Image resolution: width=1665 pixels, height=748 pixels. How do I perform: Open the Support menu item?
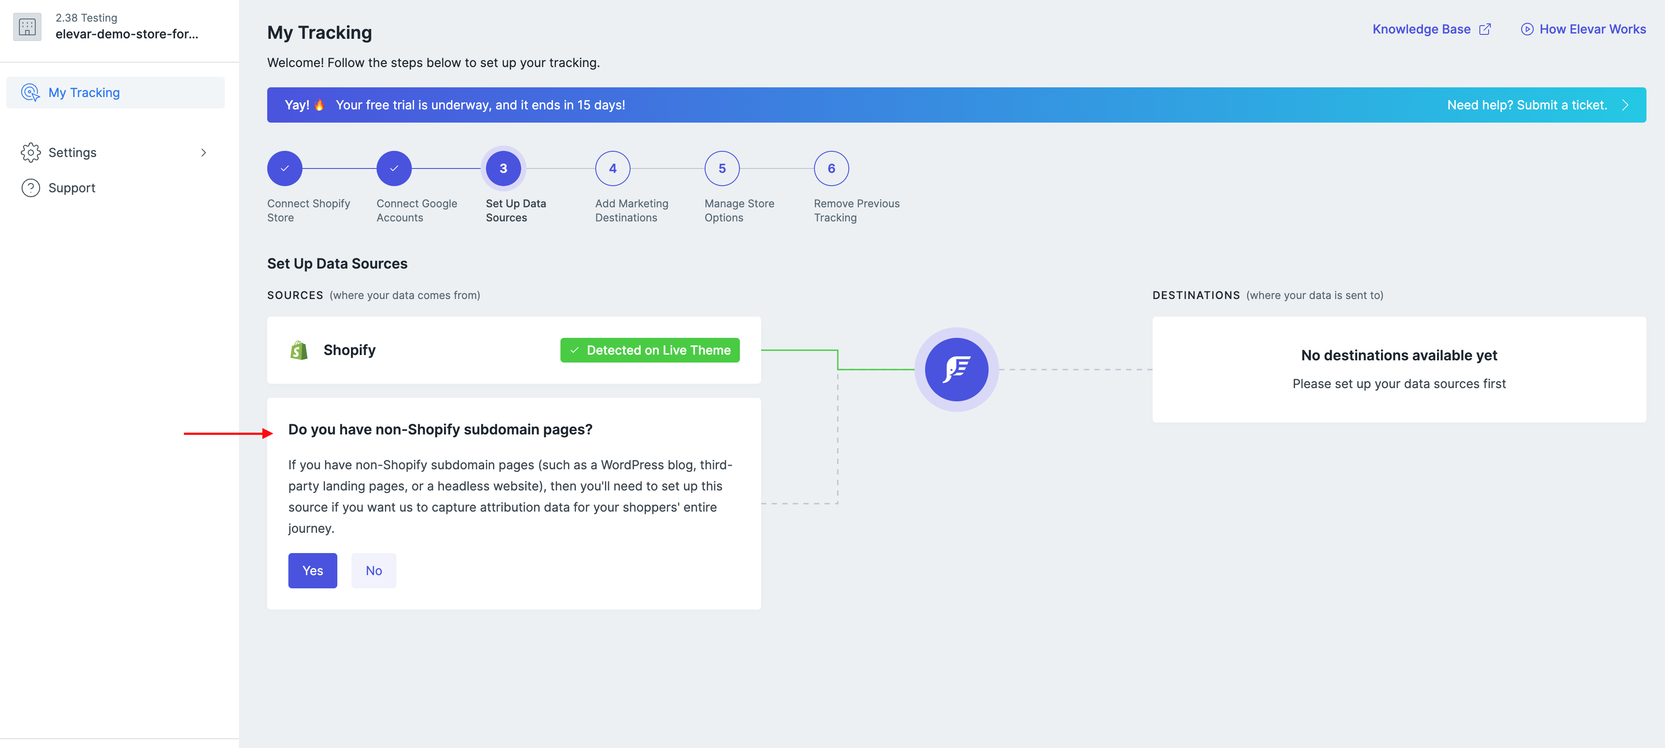pos(72,188)
